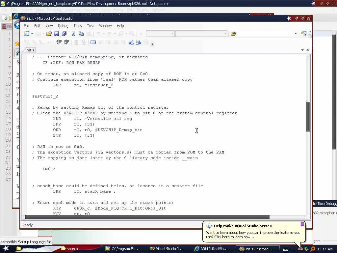Click the Increase Indent icon
The width and height of the screenshot is (337, 253).
pyautogui.click(x=66, y=42)
